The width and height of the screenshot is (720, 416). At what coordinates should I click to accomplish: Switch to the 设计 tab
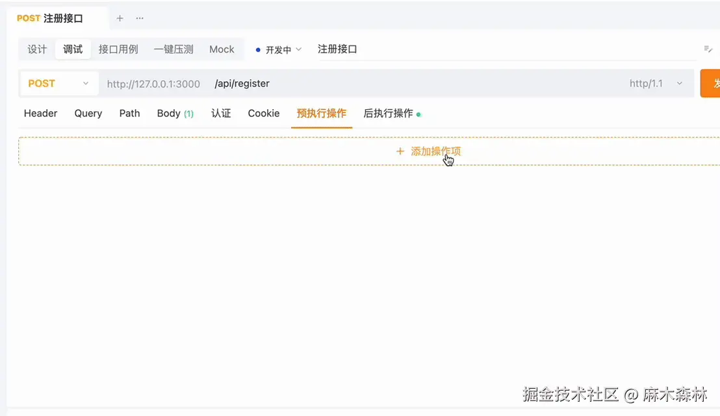[37, 49]
